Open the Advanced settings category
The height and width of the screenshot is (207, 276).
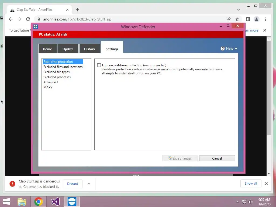50,82
